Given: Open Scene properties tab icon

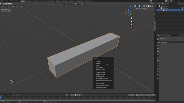Looking at the screenshot, I should tap(158, 51).
